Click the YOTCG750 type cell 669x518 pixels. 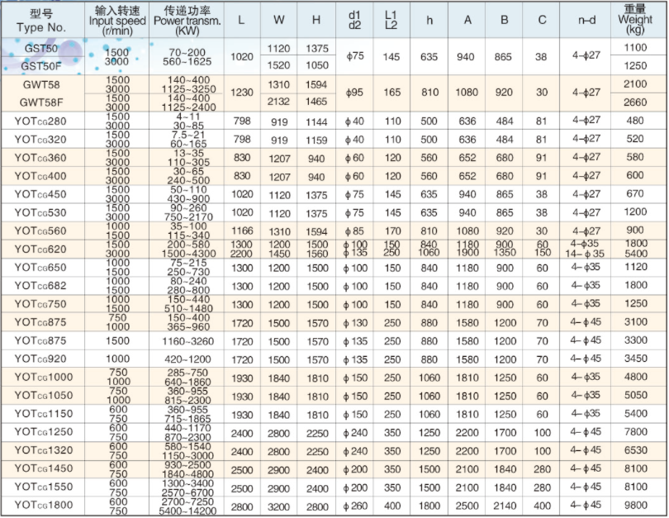pyautogui.click(x=41, y=304)
